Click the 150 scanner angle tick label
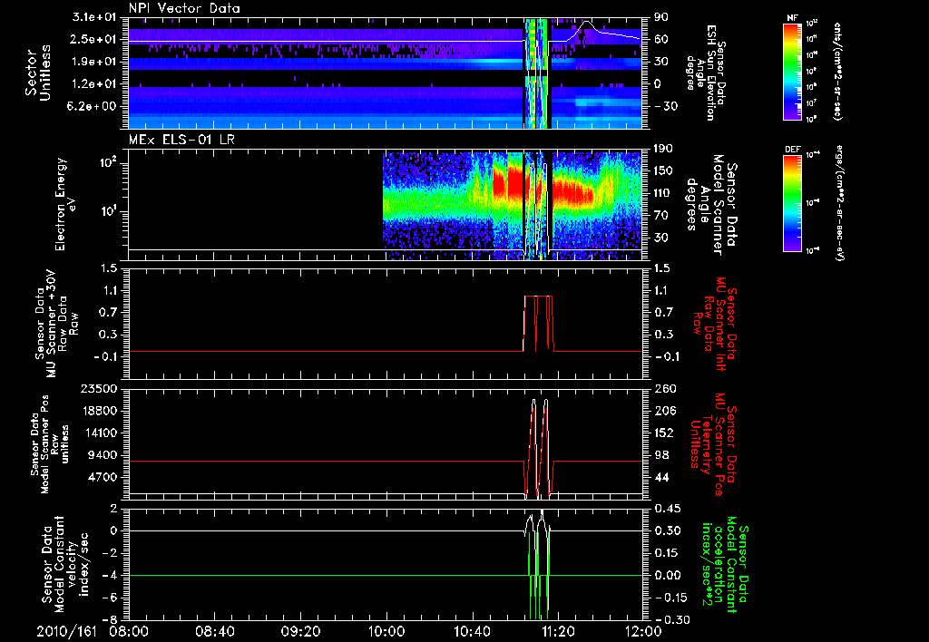929x642 pixels. [662, 170]
